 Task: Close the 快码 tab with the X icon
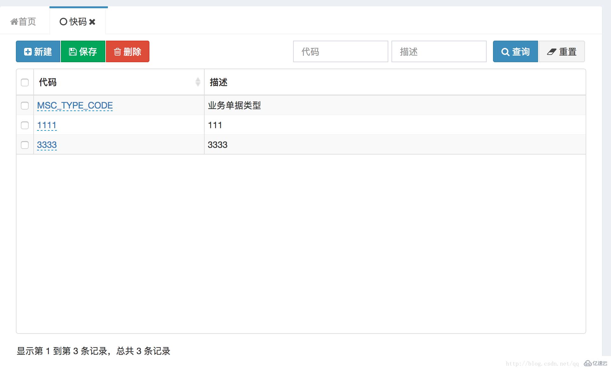(x=92, y=22)
